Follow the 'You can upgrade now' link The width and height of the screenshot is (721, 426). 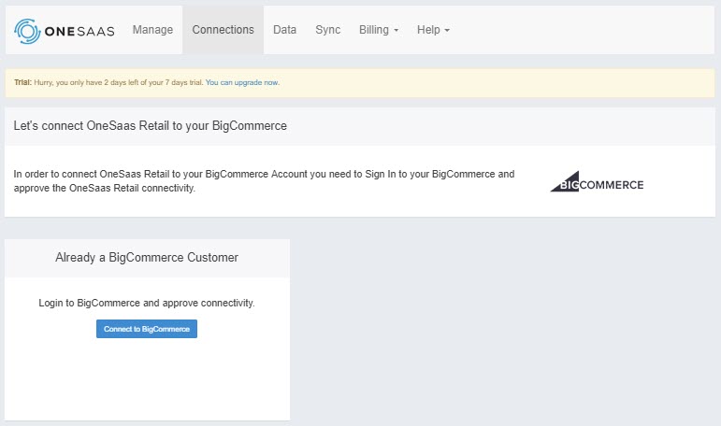242,83
